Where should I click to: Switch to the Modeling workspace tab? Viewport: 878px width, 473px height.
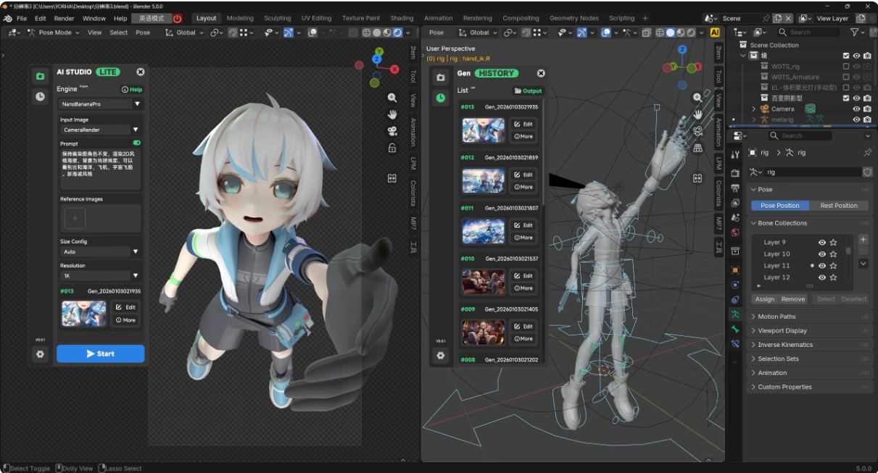click(240, 18)
